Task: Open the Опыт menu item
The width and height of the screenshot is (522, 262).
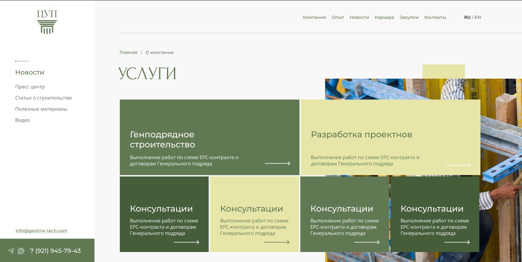Action: point(338,17)
